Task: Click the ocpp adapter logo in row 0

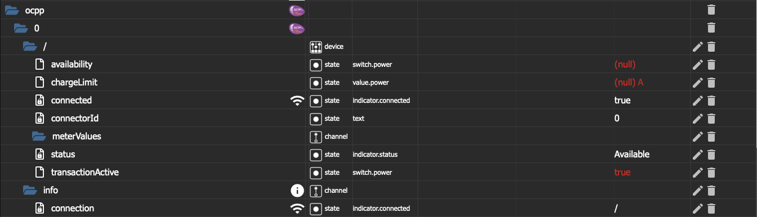Action: [296, 28]
